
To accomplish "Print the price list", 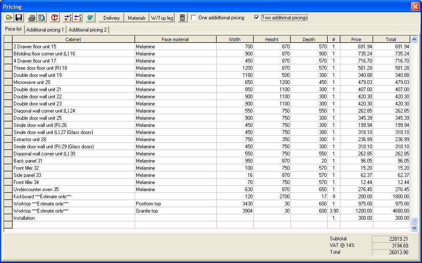I will [x=32, y=18].
